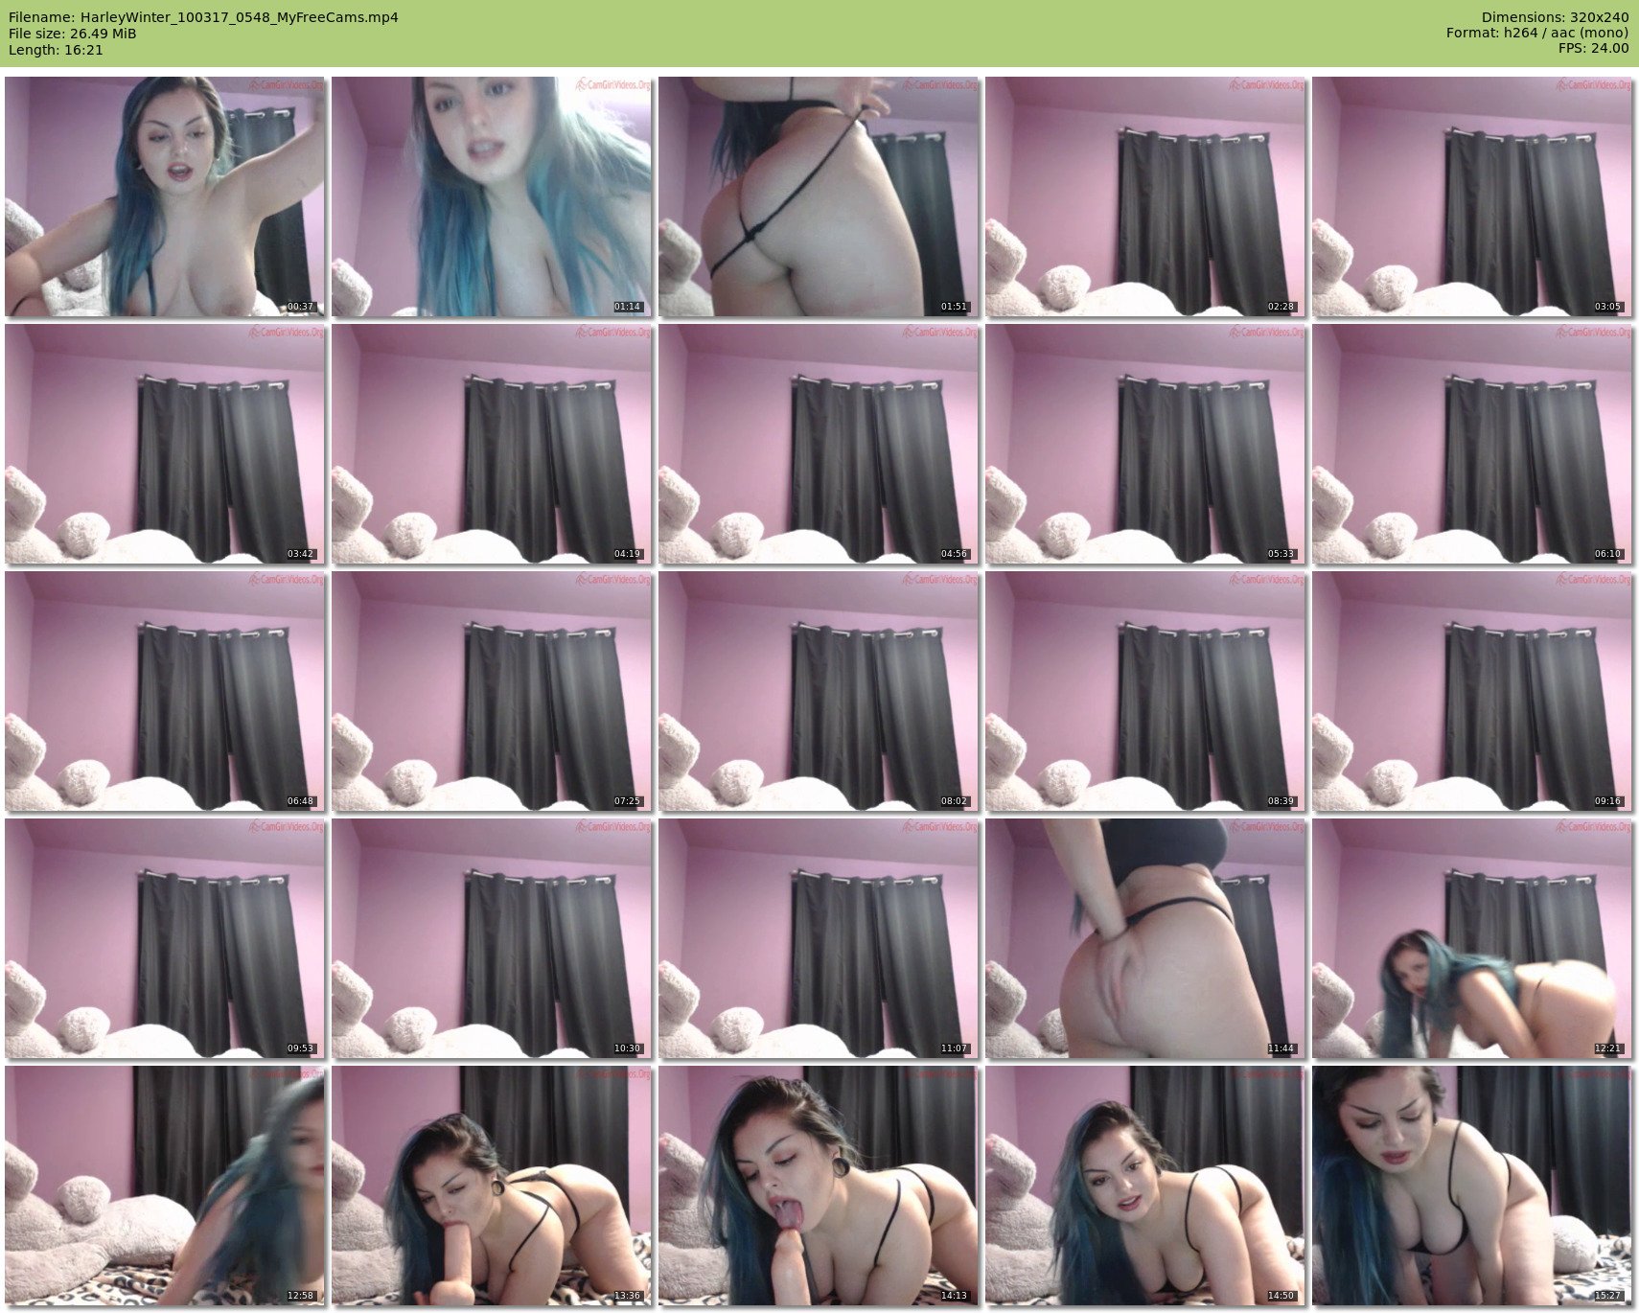Click the thumbnail timestamped 10:30
The width and height of the screenshot is (1639, 1313).
492,938
